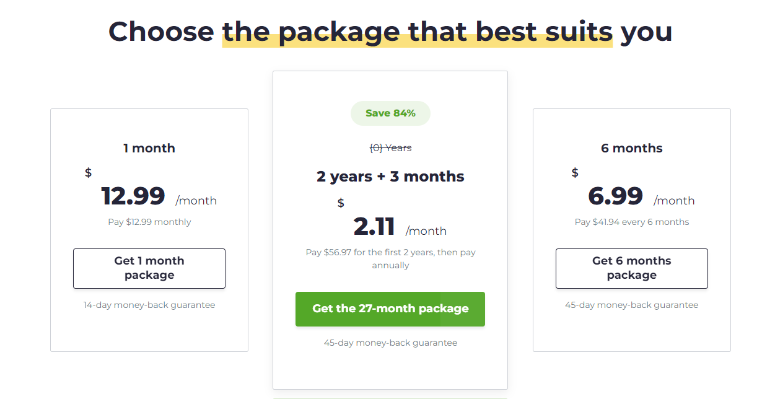Click the 6.99 price figure

point(615,196)
